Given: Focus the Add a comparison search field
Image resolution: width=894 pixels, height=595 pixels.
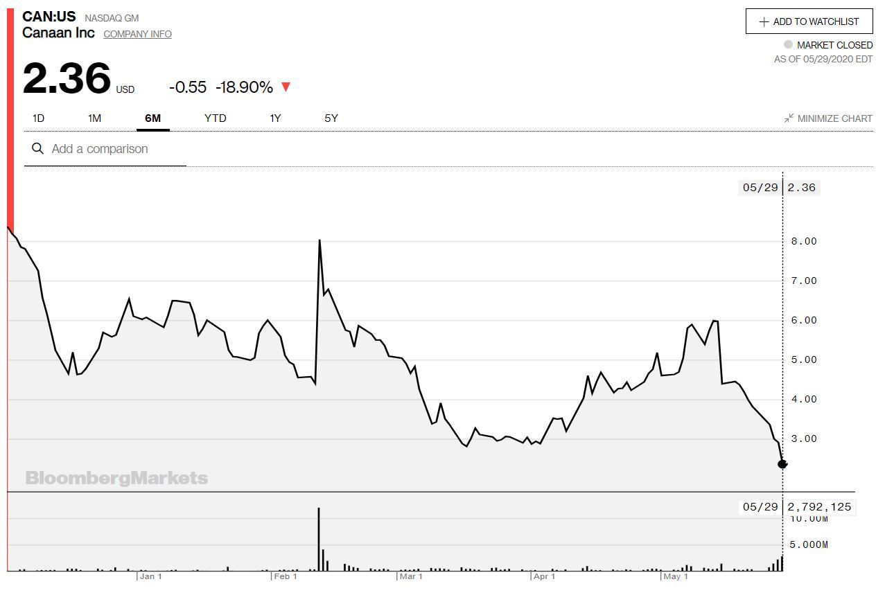Looking at the screenshot, I should (105, 149).
